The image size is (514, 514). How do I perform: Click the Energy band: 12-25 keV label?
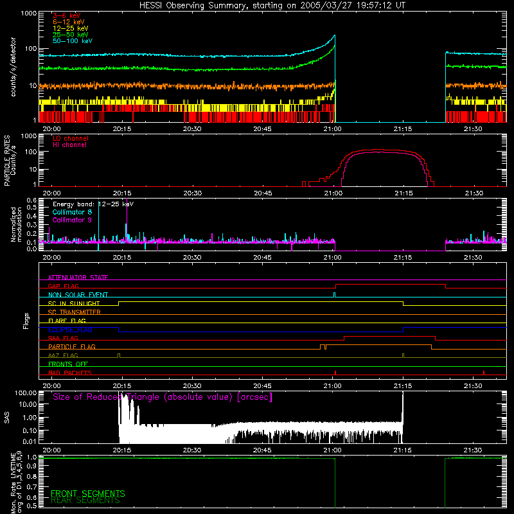pyautogui.click(x=93, y=204)
